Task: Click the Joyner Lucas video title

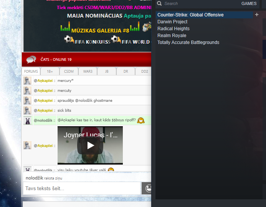Action: pyautogui.click(x=91, y=135)
